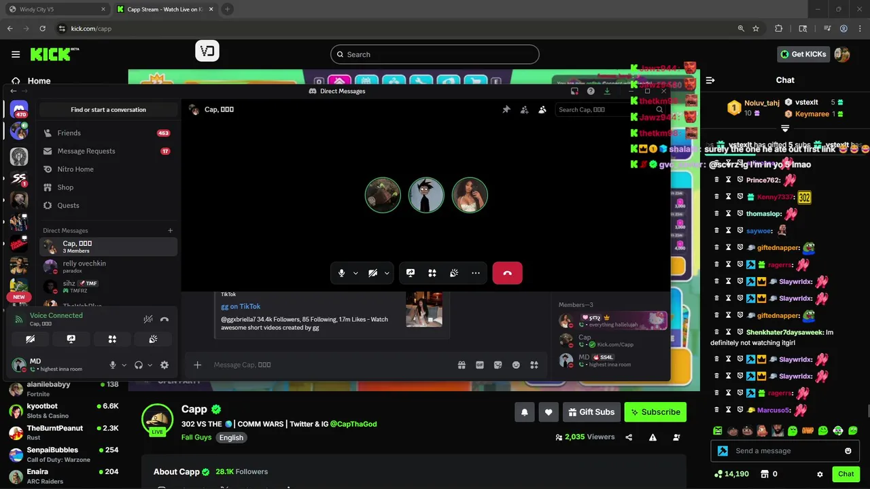The width and height of the screenshot is (870, 489).
Task: Click the Search Cap field in Discord
Action: pos(610,109)
